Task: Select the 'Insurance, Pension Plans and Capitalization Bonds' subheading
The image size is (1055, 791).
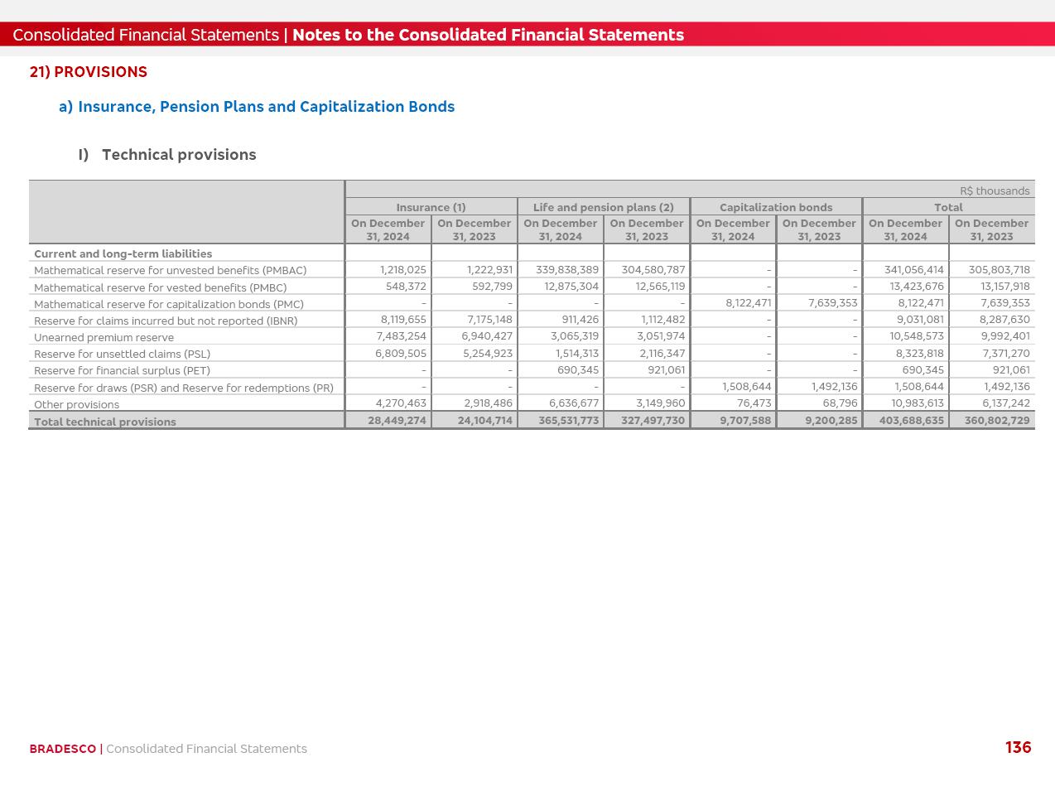Action: click(266, 107)
